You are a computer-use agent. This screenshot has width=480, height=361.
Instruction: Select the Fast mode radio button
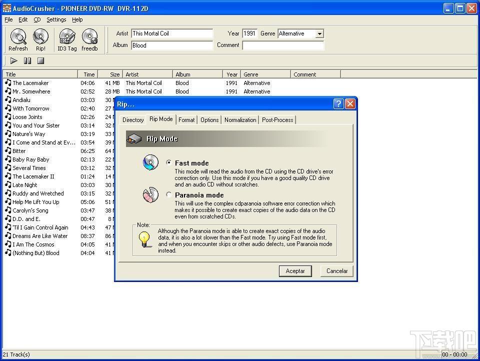168,162
